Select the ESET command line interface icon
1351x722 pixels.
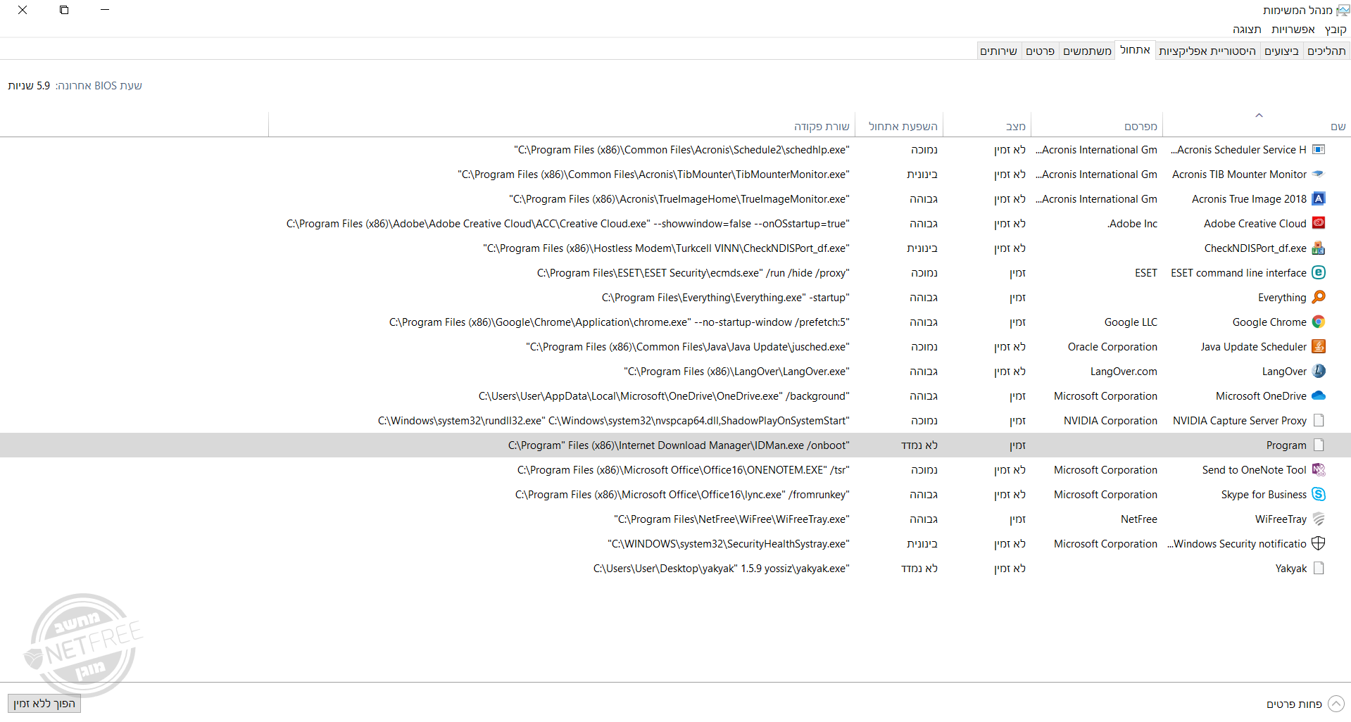(1319, 273)
